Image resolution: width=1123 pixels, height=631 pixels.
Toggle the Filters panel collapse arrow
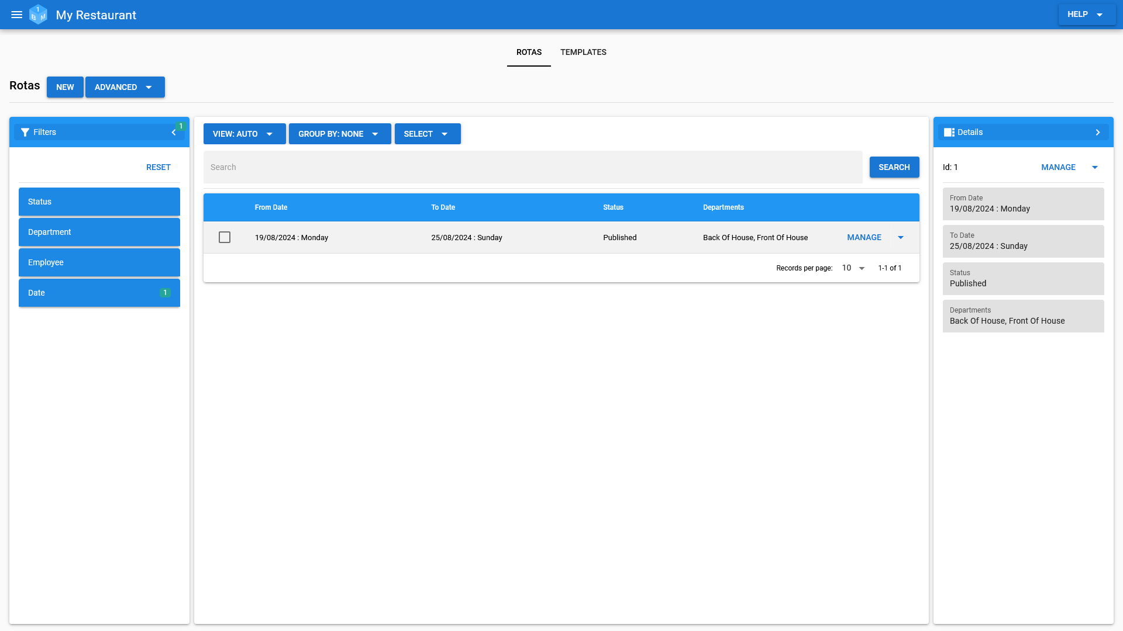174,133
